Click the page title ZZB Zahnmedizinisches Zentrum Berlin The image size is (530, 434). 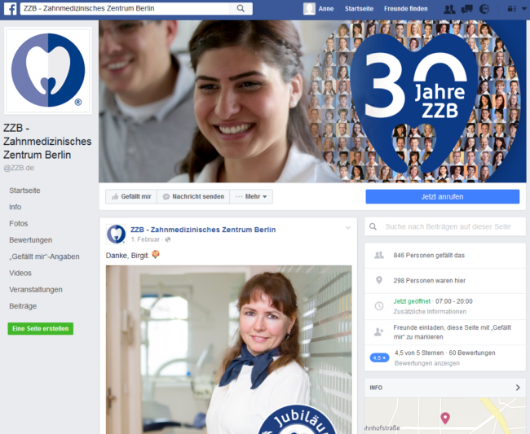47,142
